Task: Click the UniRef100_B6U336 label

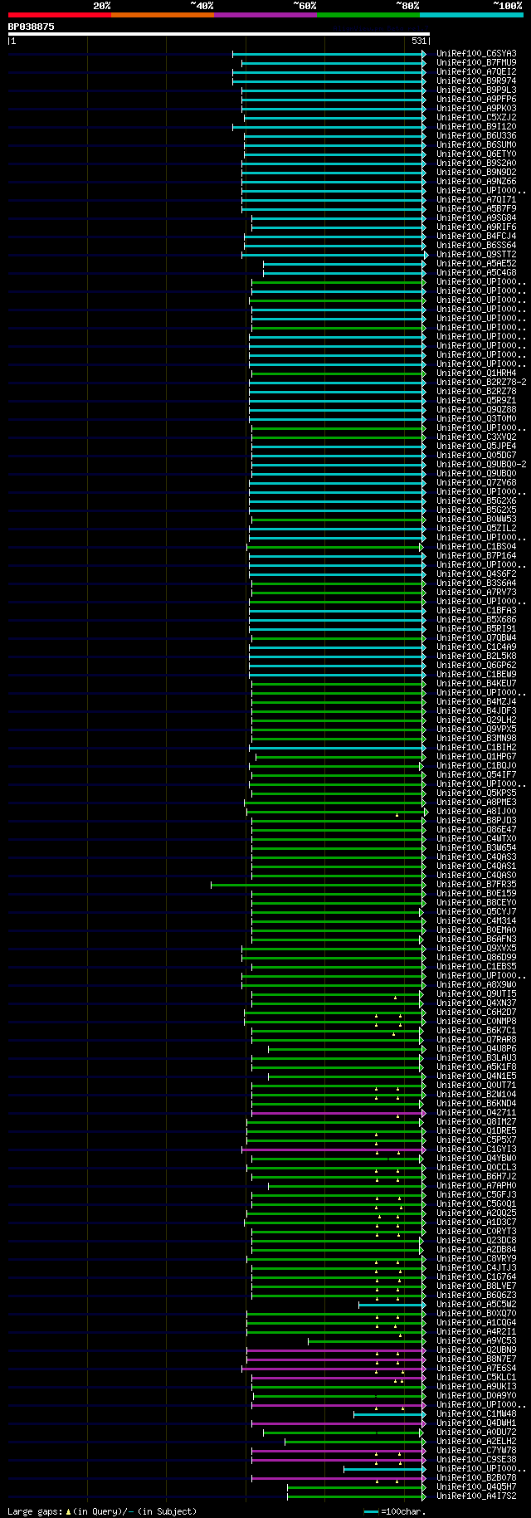Action: point(476,136)
